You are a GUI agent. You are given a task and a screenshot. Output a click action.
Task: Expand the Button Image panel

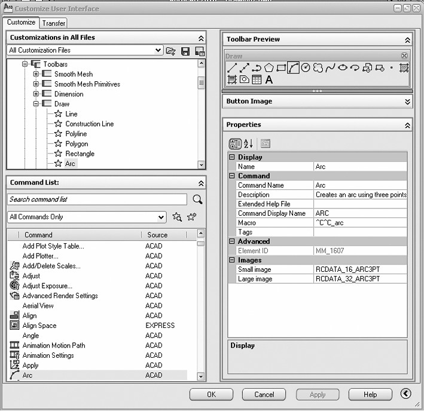[407, 102]
